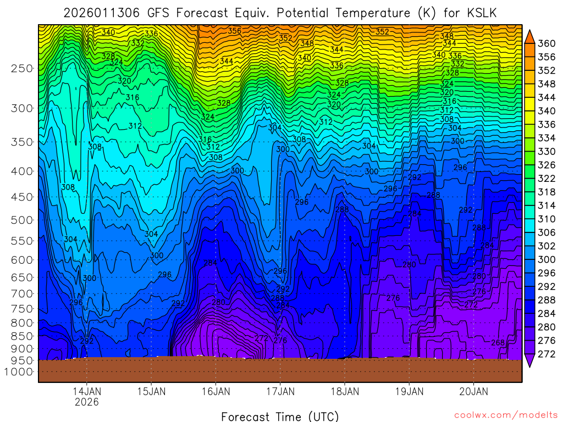Viewport: 563px width, 422px height.
Task: Click the 400 pressure level axis label
Action: (22, 171)
